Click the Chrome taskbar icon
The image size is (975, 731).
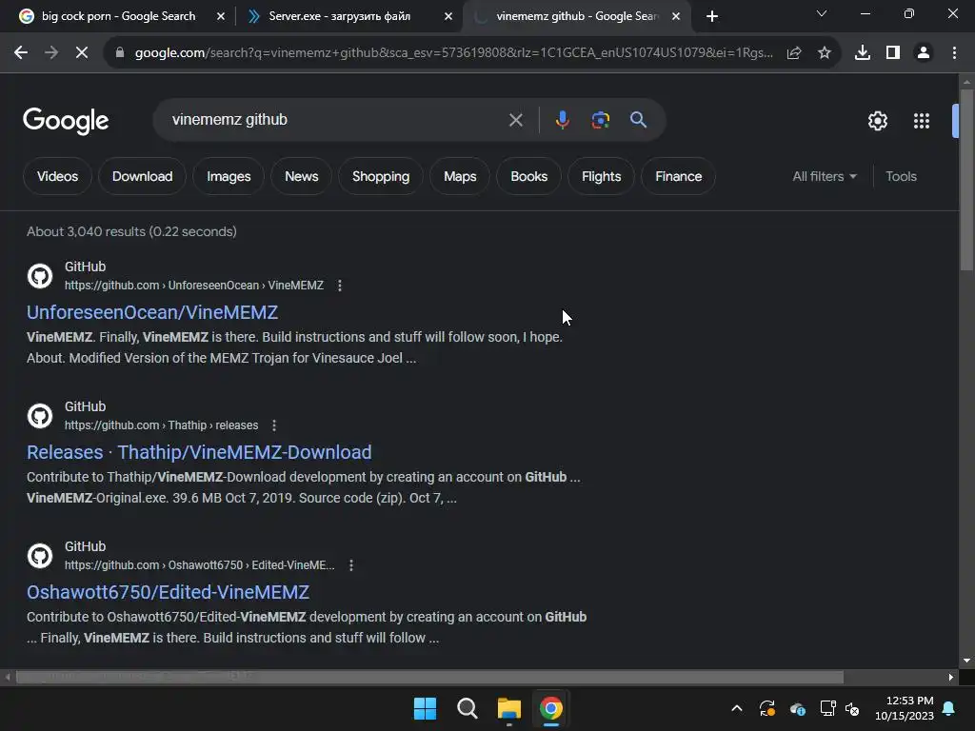(551, 708)
